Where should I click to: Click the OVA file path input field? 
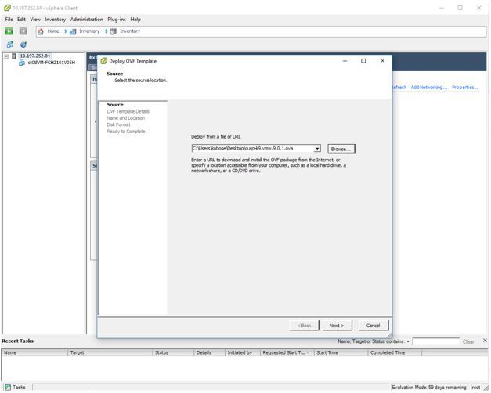(253, 149)
